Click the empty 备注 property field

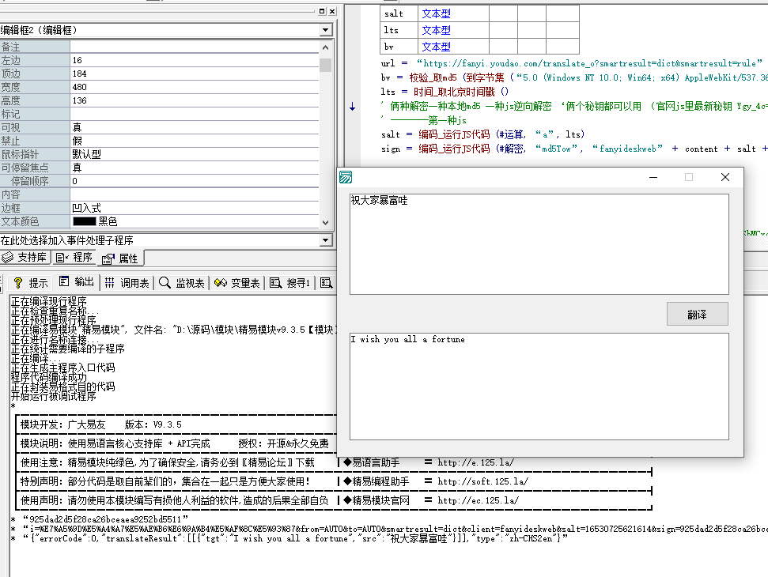(x=195, y=47)
